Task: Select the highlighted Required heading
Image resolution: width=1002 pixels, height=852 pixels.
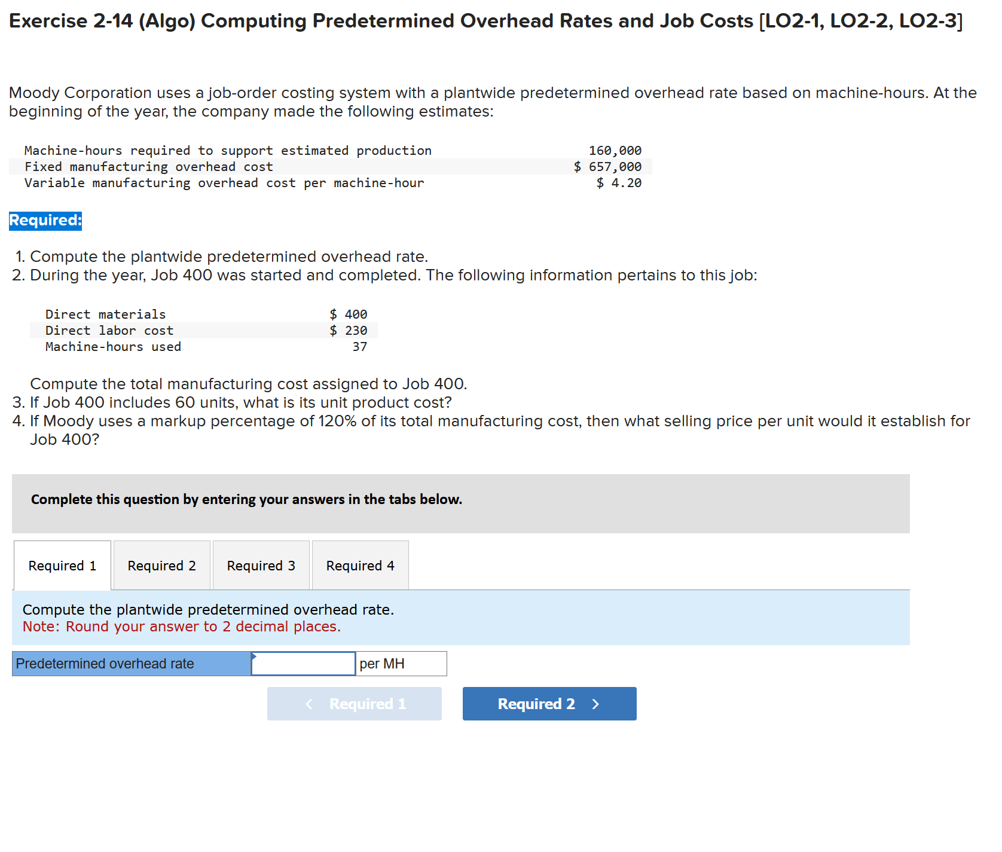Action: point(45,221)
